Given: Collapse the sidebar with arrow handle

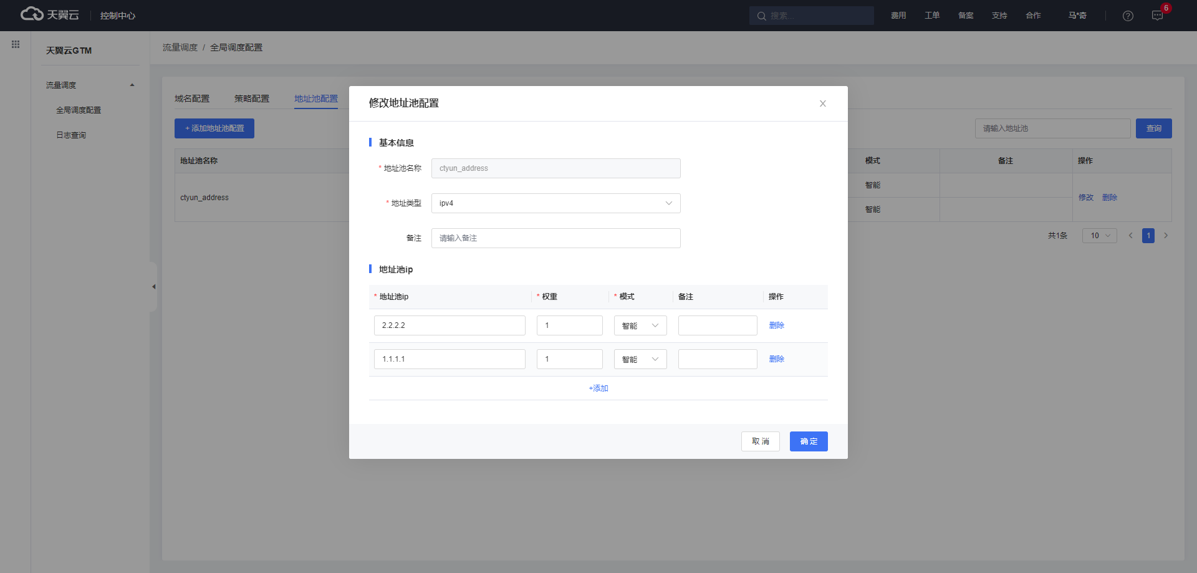Looking at the screenshot, I should [153, 287].
